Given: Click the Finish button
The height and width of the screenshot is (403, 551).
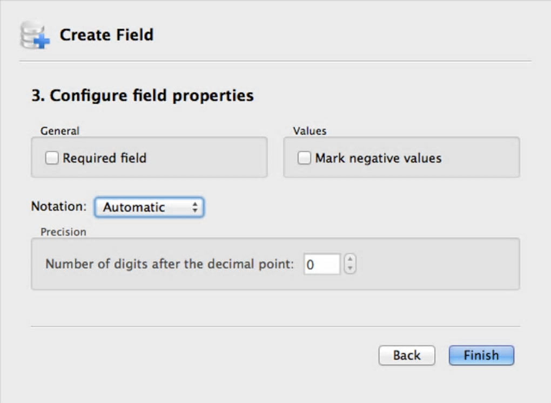Looking at the screenshot, I should coord(481,355).
